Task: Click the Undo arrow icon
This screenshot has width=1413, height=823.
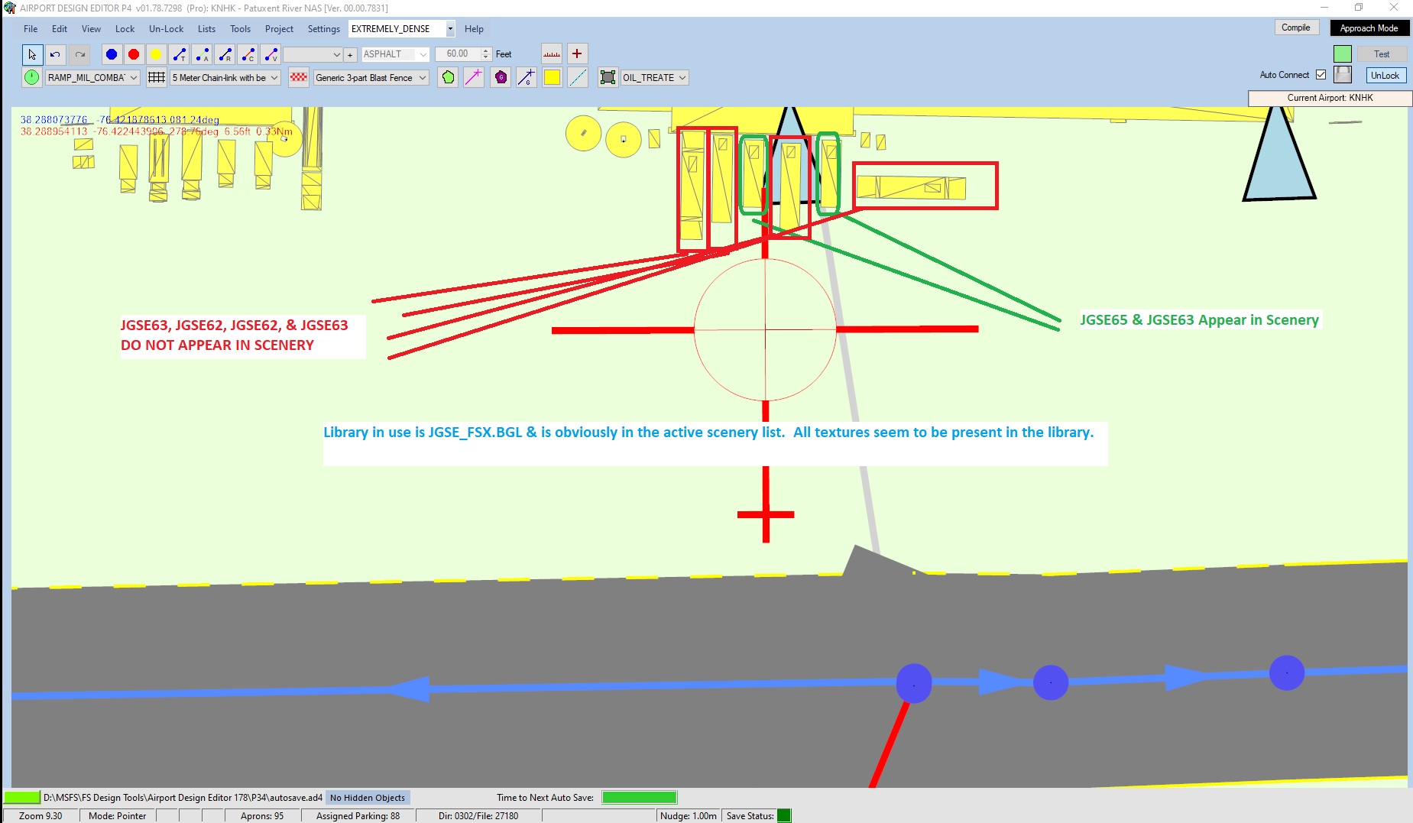Action: (54, 54)
